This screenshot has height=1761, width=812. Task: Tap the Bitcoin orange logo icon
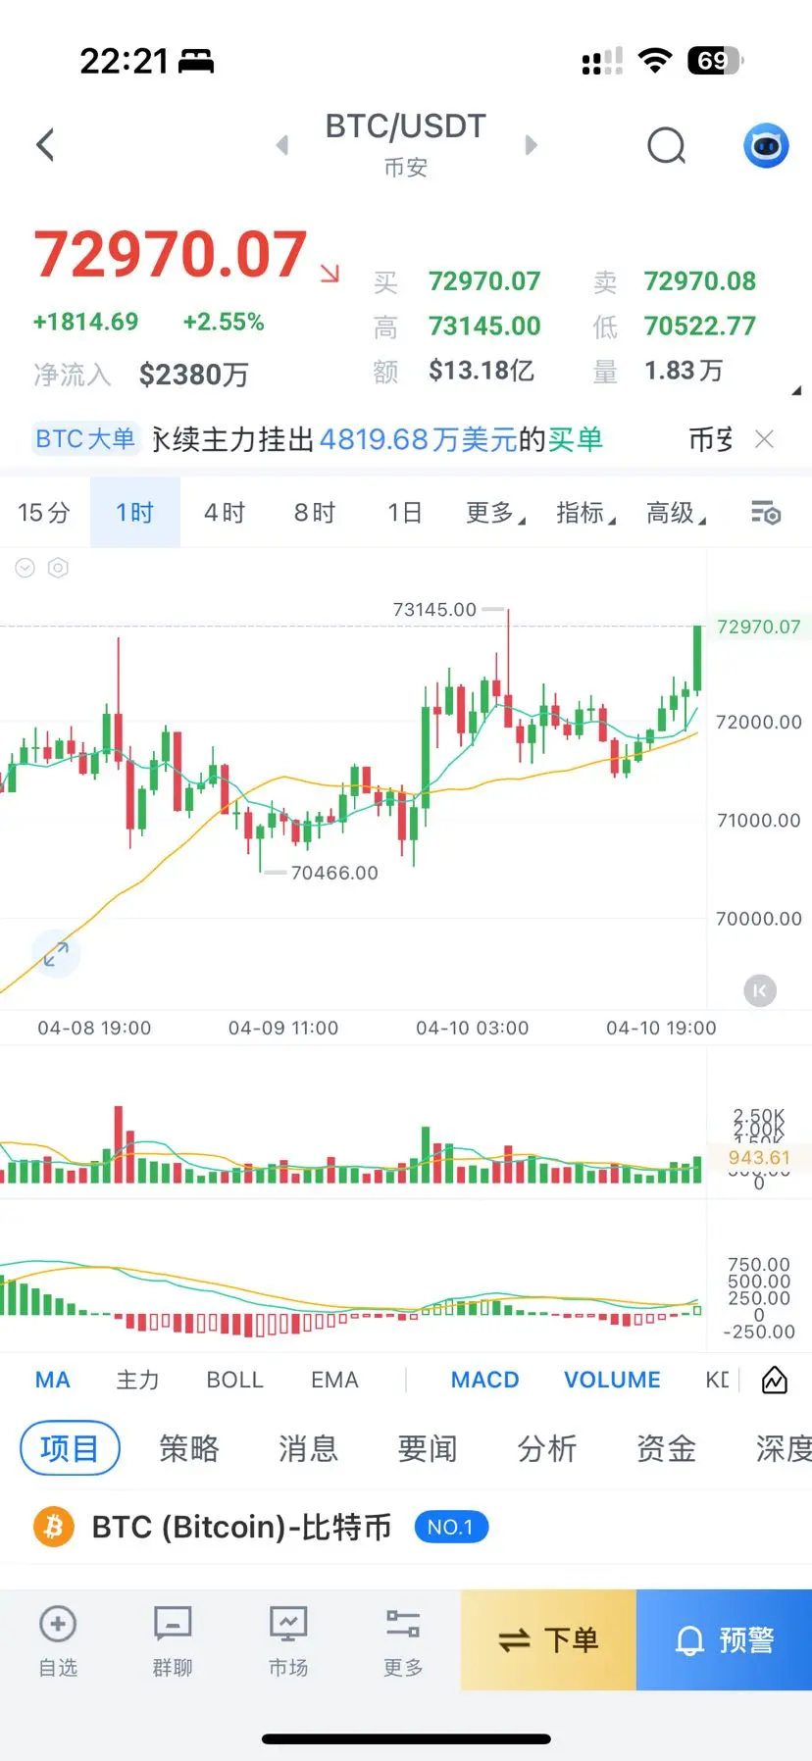54,1527
